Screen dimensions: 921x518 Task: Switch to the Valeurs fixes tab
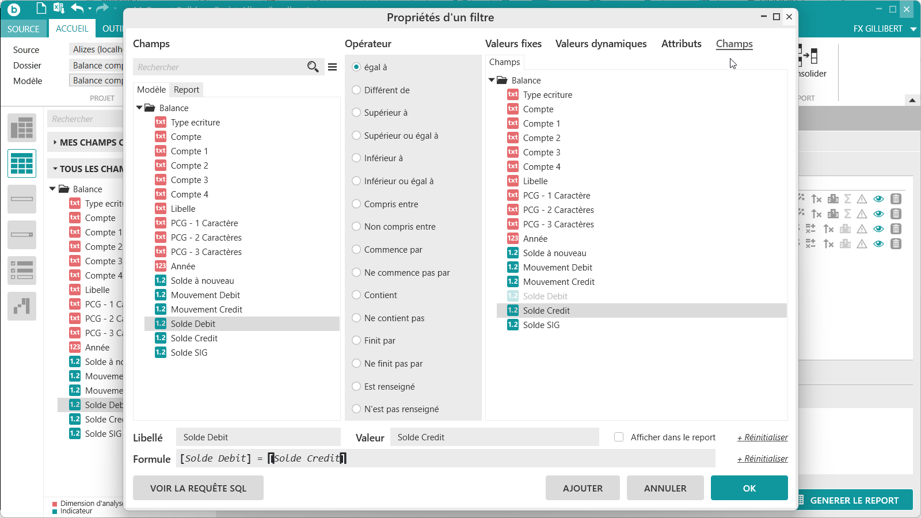513,44
